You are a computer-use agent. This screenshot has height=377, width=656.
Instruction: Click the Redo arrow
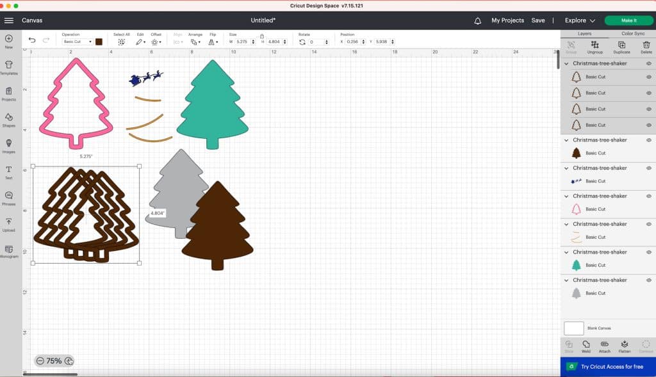(46, 40)
